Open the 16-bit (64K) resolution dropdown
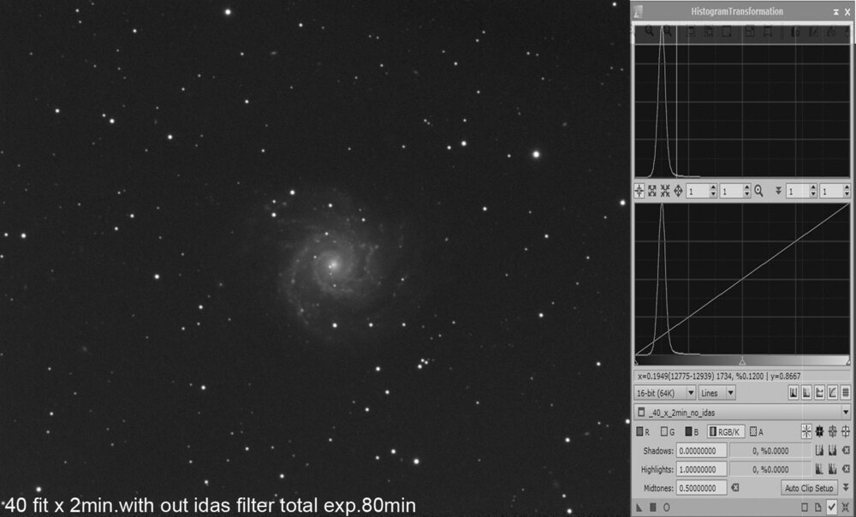This screenshot has height=517, width=856. point(664,393)
